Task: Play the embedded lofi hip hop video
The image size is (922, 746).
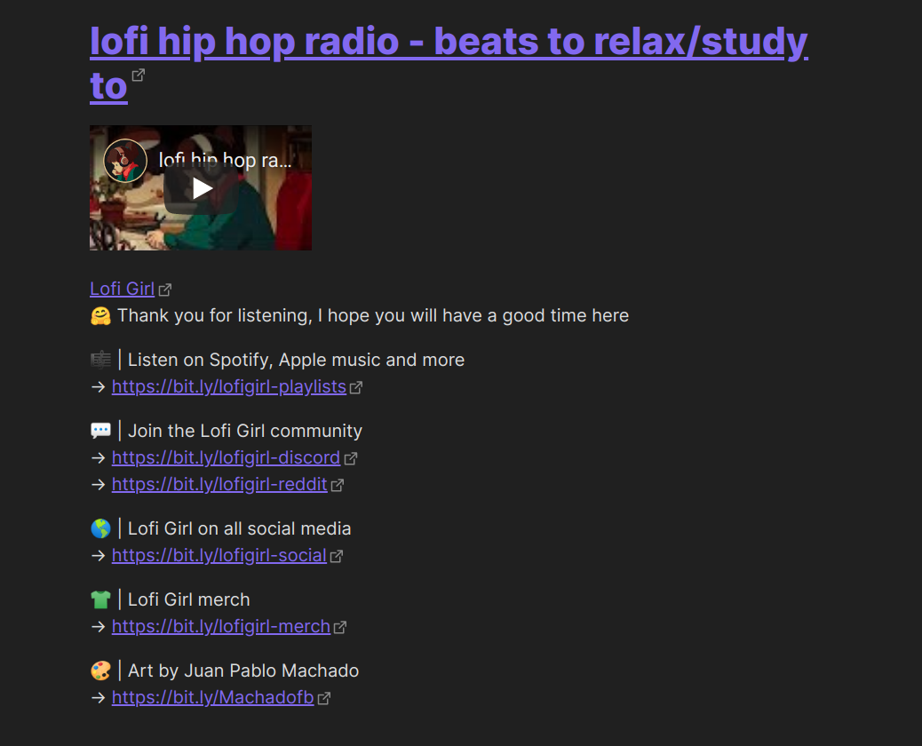Action: coord(202,188)
